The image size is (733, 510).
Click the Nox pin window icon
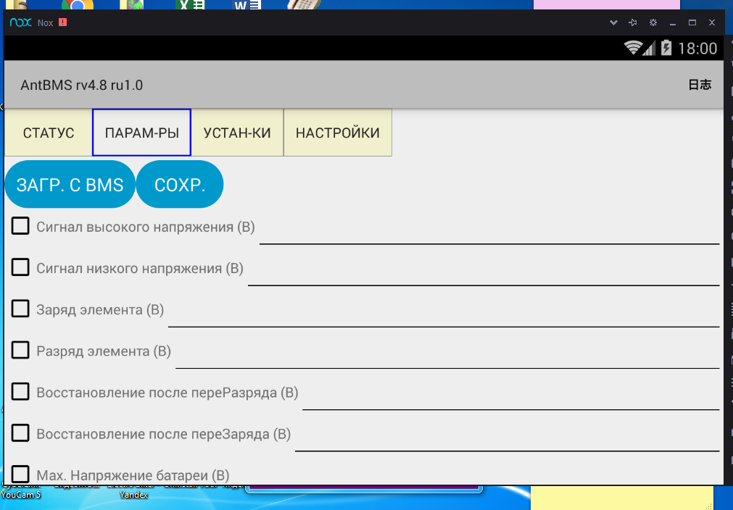click(633, 22)
